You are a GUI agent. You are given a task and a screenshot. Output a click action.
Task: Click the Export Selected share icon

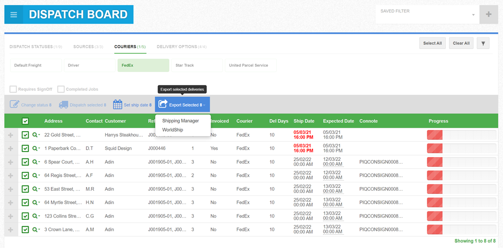163,104
